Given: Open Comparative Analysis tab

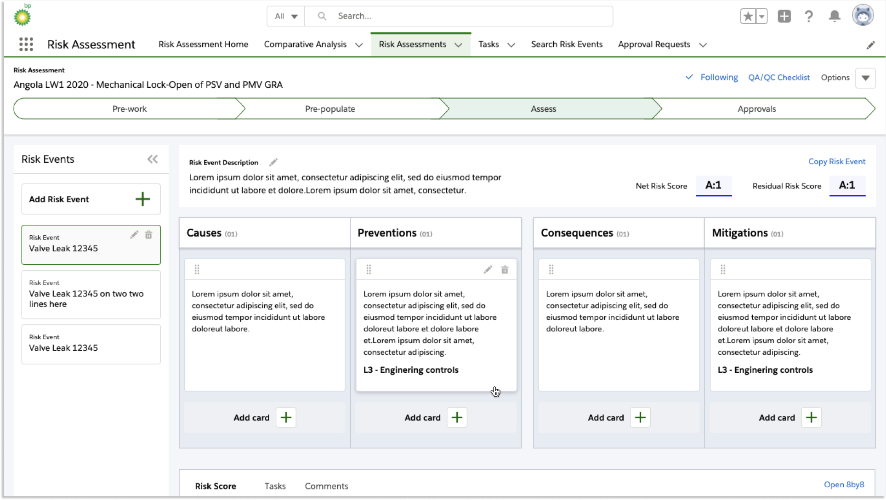Looking at the screenshot, I should [305, 45].
